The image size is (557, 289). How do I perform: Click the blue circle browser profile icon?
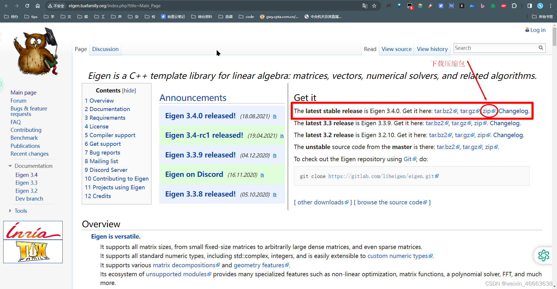[540, 6]
